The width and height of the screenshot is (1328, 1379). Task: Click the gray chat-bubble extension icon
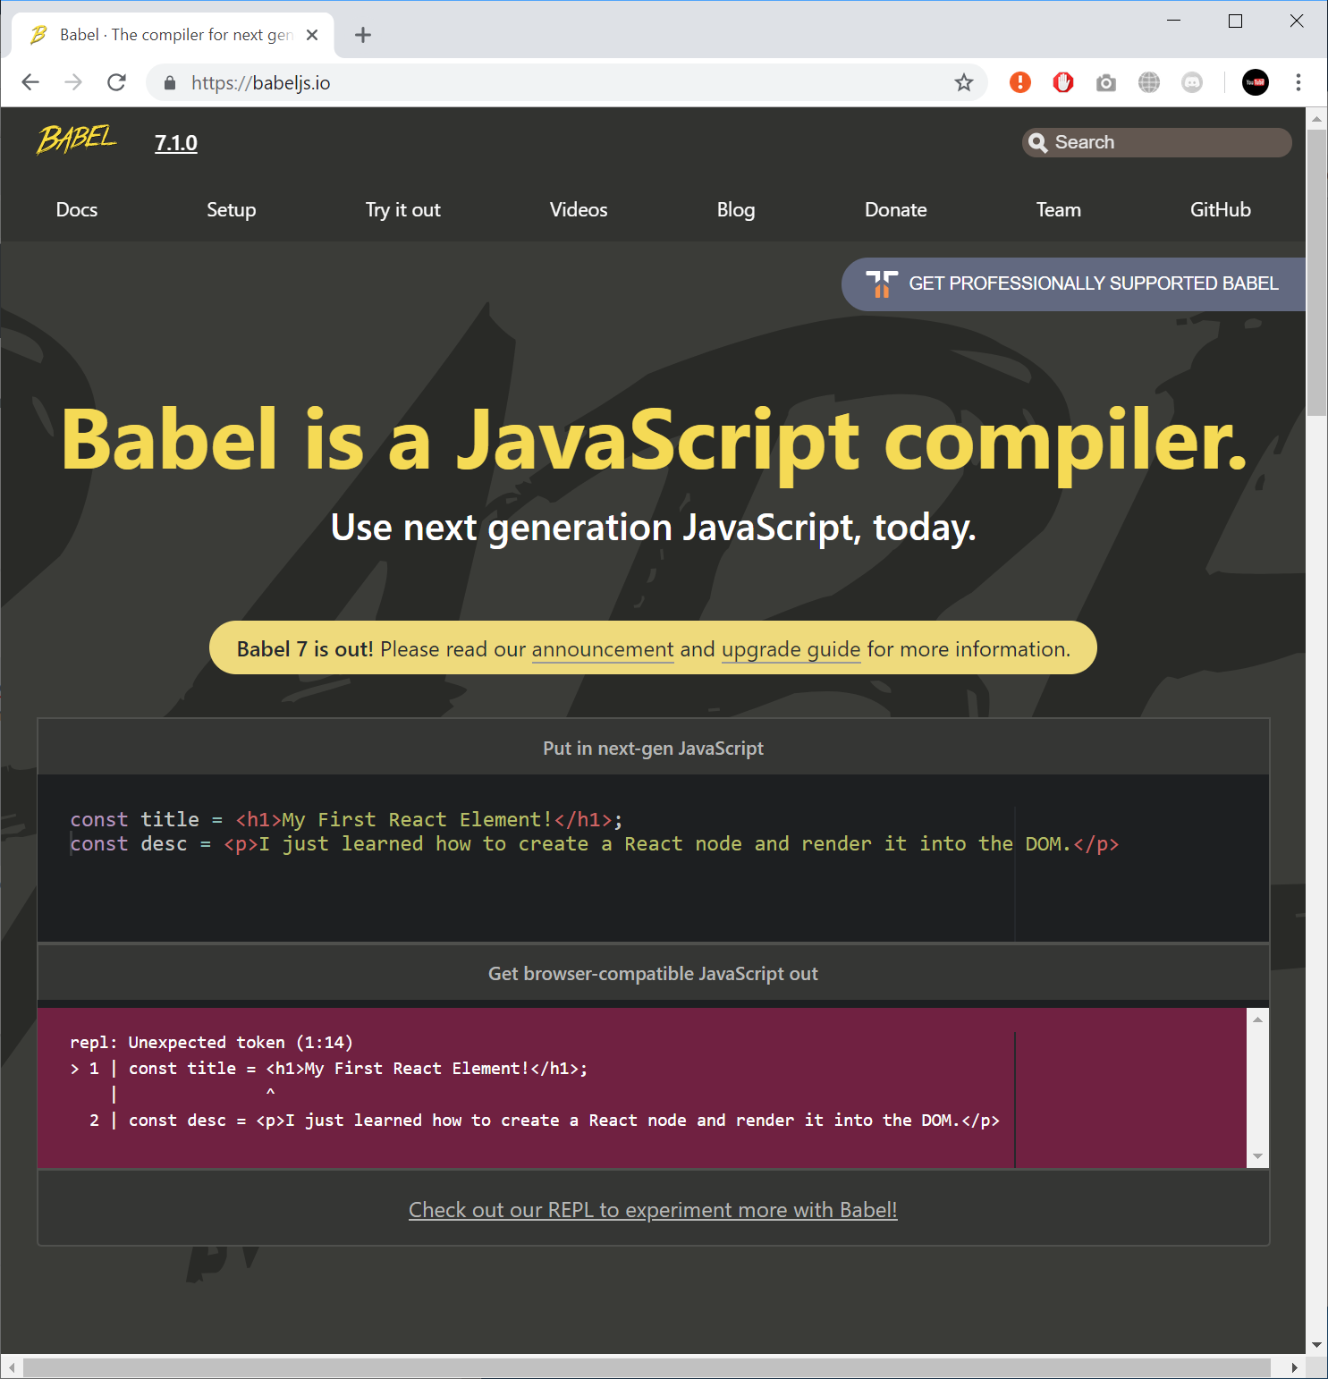[1191, 82]
